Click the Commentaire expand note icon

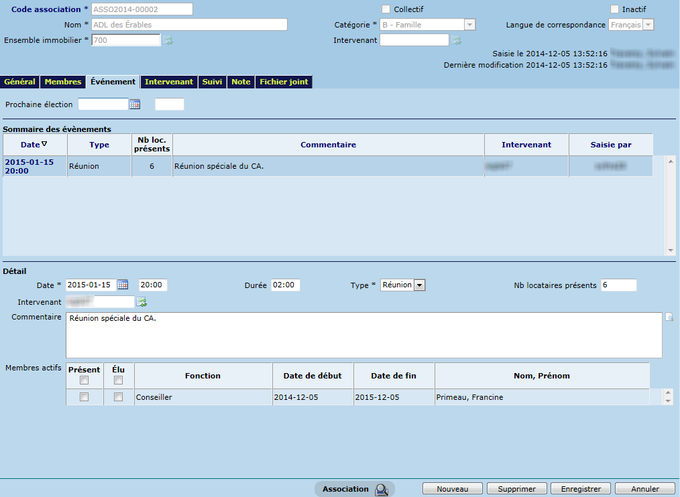(669, 317)
